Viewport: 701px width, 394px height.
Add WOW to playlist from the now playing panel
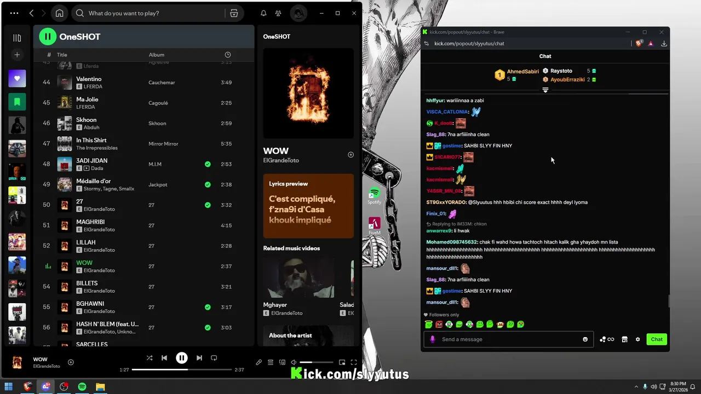(x=351, y=155)
